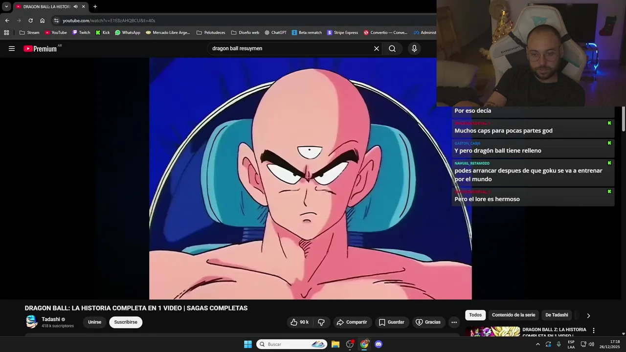626x352 pixels.
Task: Open Discord from the taskbar
Action: tap(379, 344)
